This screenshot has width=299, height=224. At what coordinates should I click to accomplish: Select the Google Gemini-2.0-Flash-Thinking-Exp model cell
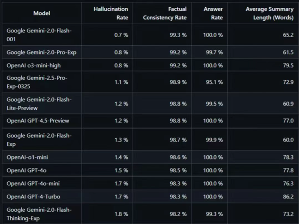tap(39, 213)
